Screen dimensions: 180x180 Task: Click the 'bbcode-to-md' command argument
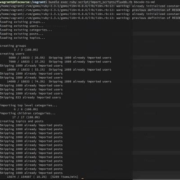point(144,2)
